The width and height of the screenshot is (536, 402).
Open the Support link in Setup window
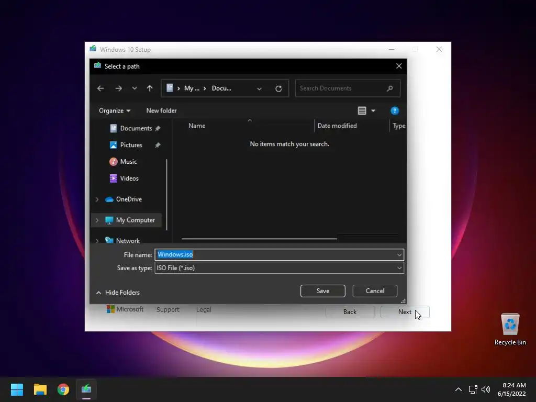point(168,310)
